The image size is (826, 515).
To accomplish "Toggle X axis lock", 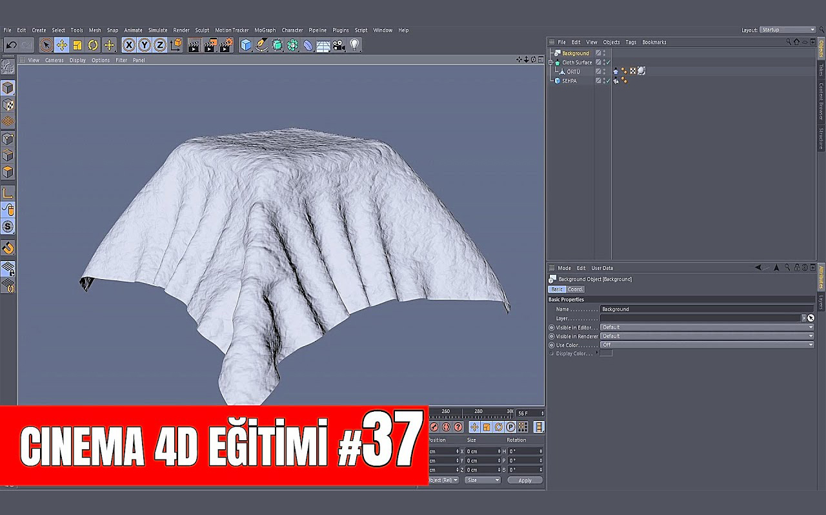I will tap(129, 45).
